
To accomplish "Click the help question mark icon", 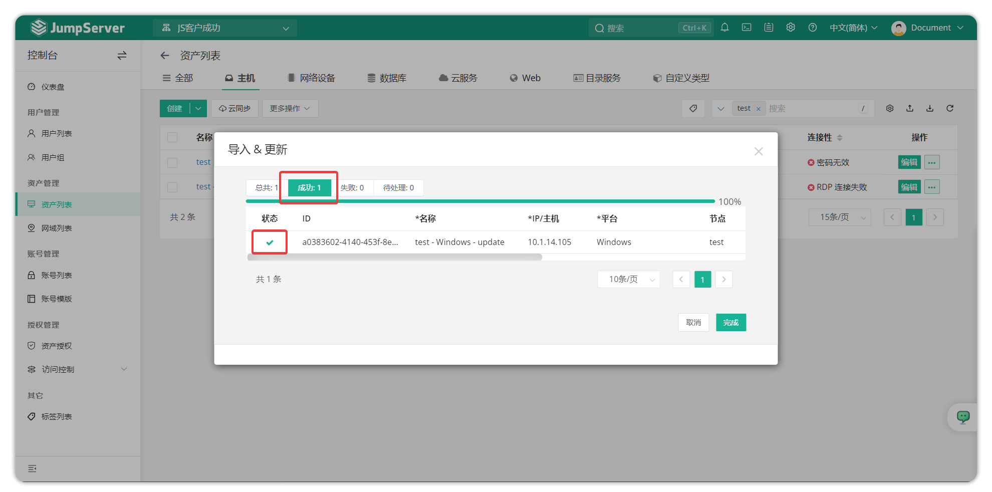I will click(813, 28).
